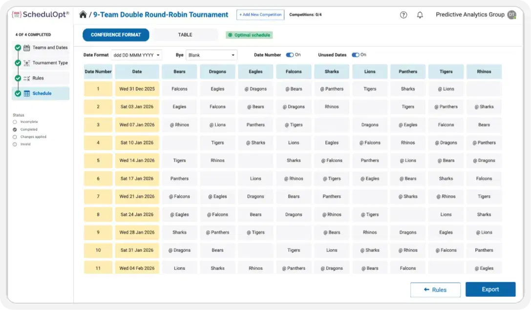531x310 pixels.
Task: Click the Schedule grid icon
Action: point(27,93)
